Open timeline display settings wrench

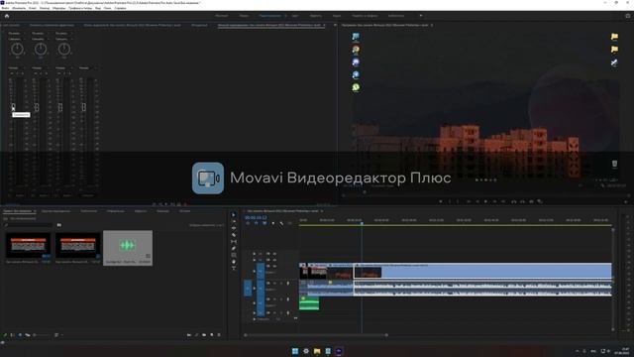(x=281, y=223)
